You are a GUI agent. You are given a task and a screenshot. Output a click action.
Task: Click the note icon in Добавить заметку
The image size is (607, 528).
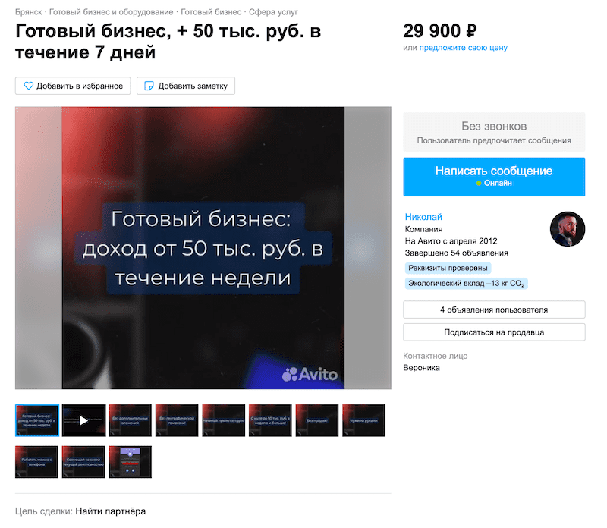149,86
